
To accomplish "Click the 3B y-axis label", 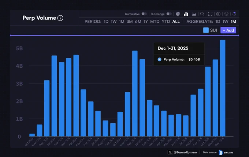I will [19, 84].
